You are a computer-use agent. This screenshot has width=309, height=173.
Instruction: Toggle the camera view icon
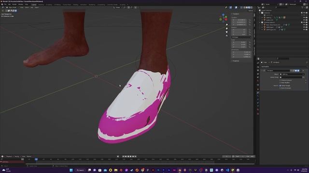tap(226, 32)
